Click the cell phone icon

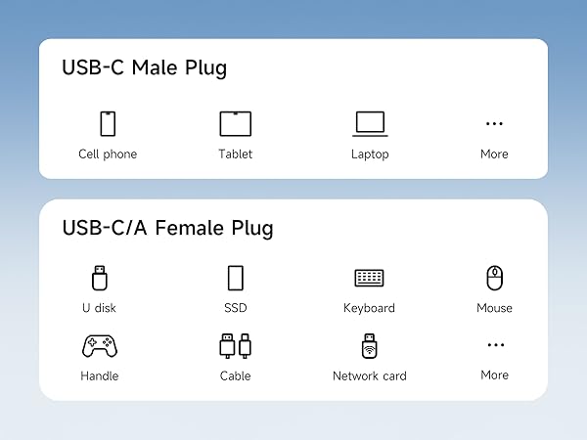(x=108, y=124)
